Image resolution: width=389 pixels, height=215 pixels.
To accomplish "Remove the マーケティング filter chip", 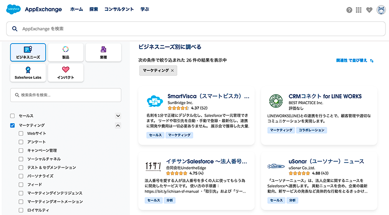I will (x=173, y=70).
